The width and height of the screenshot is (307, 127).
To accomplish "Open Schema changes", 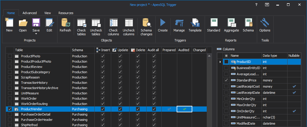I will (147, 27).
